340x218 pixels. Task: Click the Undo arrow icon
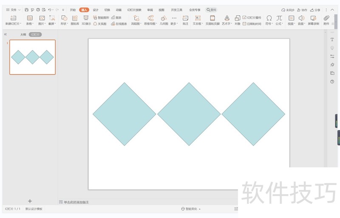point(50,10)
